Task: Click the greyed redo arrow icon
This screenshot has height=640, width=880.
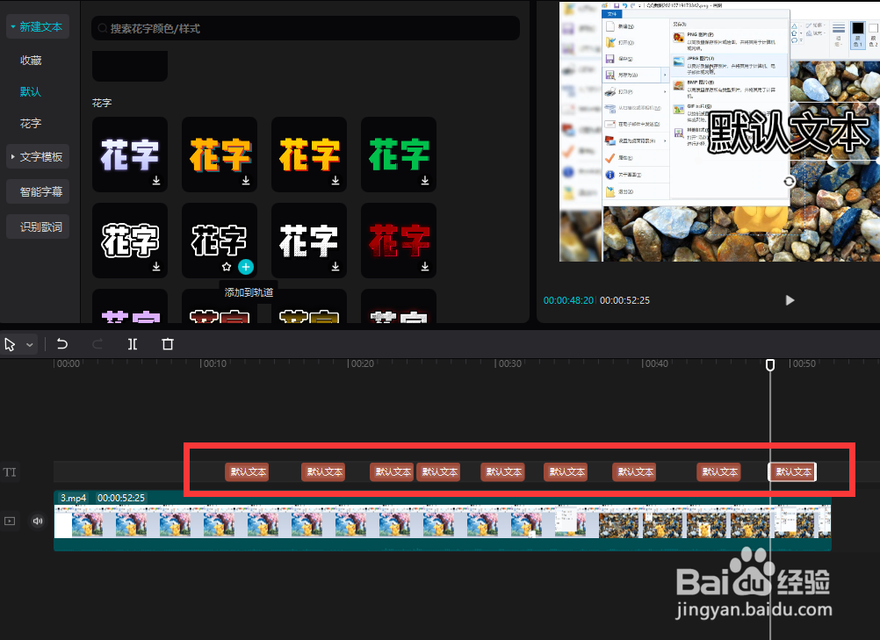Action: pyautogui.click(x=97, y=344)
